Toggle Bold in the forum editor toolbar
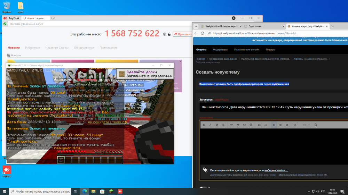This screenshot has width=348, height=195. (x=204, y=125)
